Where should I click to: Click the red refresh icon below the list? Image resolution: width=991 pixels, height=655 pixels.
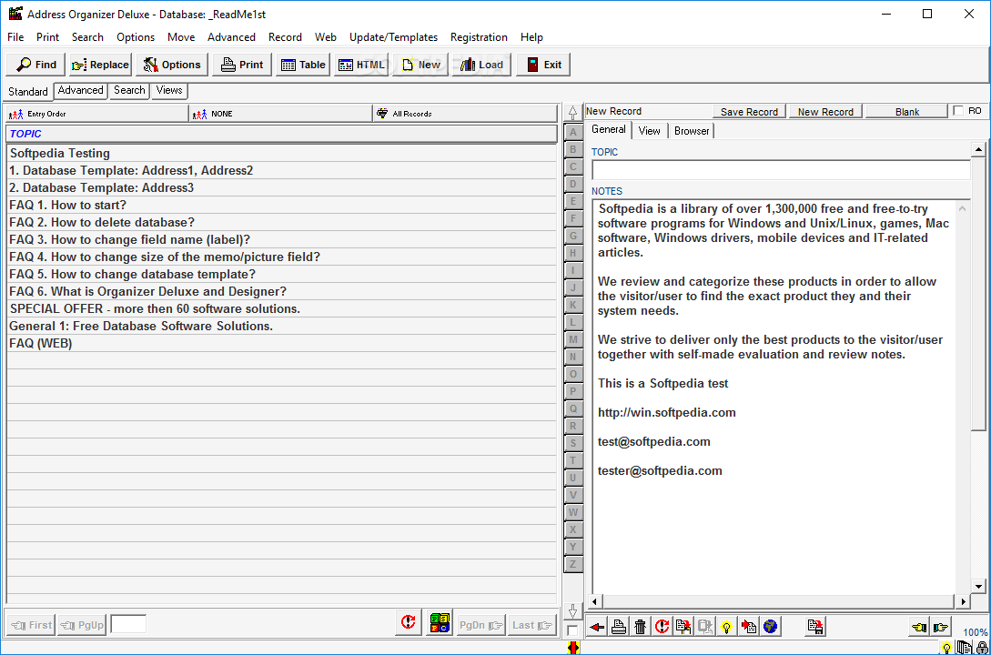(x=409, y=623)
